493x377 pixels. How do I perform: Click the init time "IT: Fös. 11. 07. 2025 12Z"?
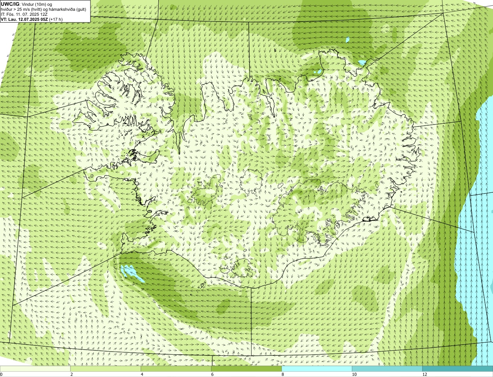(24, 14)
